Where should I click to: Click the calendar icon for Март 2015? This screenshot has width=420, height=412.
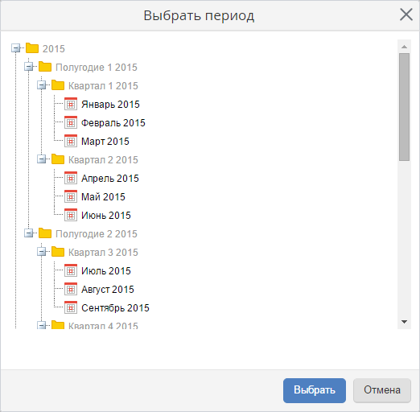(71, 141)
